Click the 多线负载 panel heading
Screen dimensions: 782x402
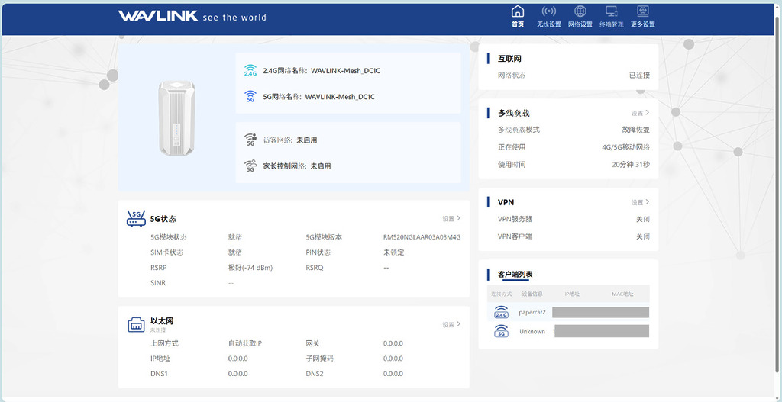click(x=514, y=113)
